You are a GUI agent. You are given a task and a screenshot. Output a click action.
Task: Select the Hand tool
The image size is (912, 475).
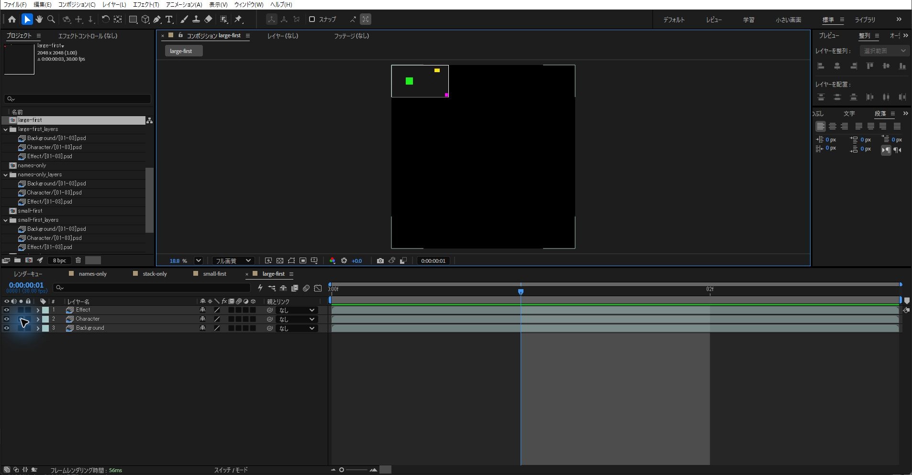(39, 19)
